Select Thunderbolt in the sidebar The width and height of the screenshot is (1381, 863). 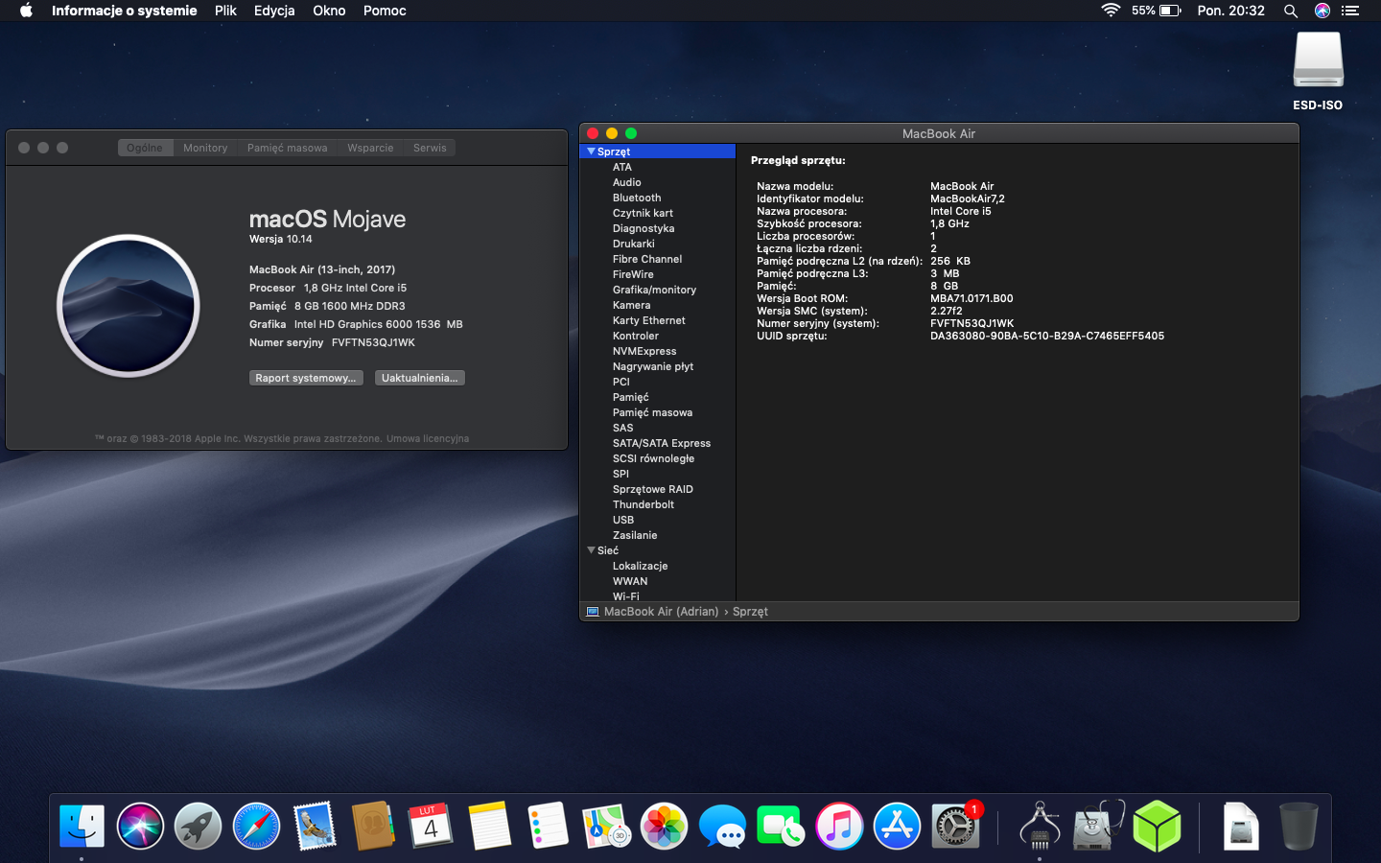tap(644, 504)
